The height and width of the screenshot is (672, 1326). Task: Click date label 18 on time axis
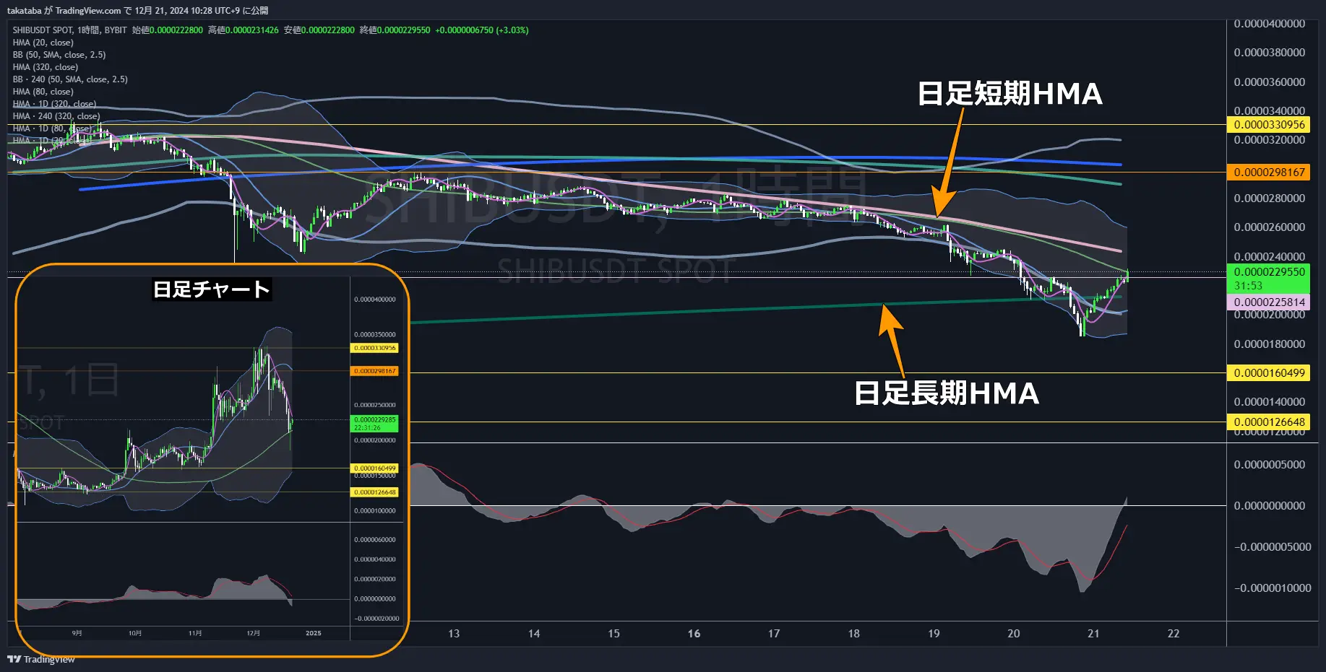pos(853,634)
